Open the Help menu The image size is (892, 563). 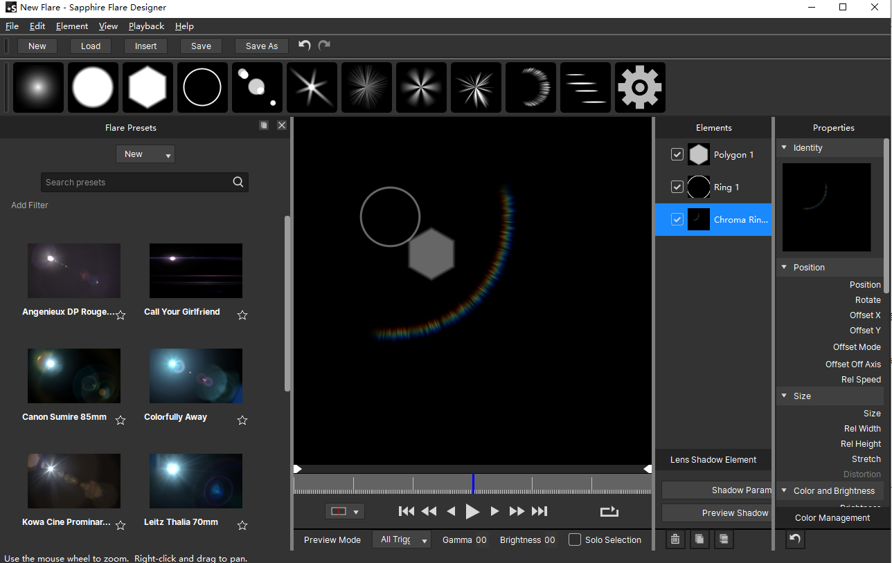click(x=184, y=26)
